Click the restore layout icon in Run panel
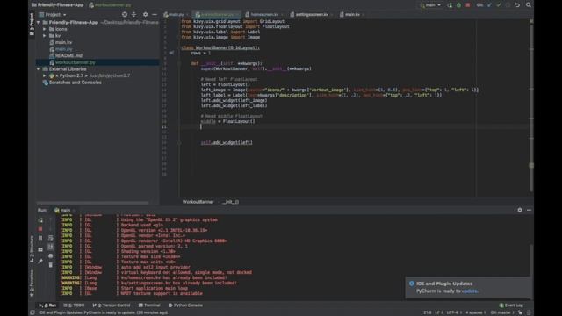 pos(40,249)
